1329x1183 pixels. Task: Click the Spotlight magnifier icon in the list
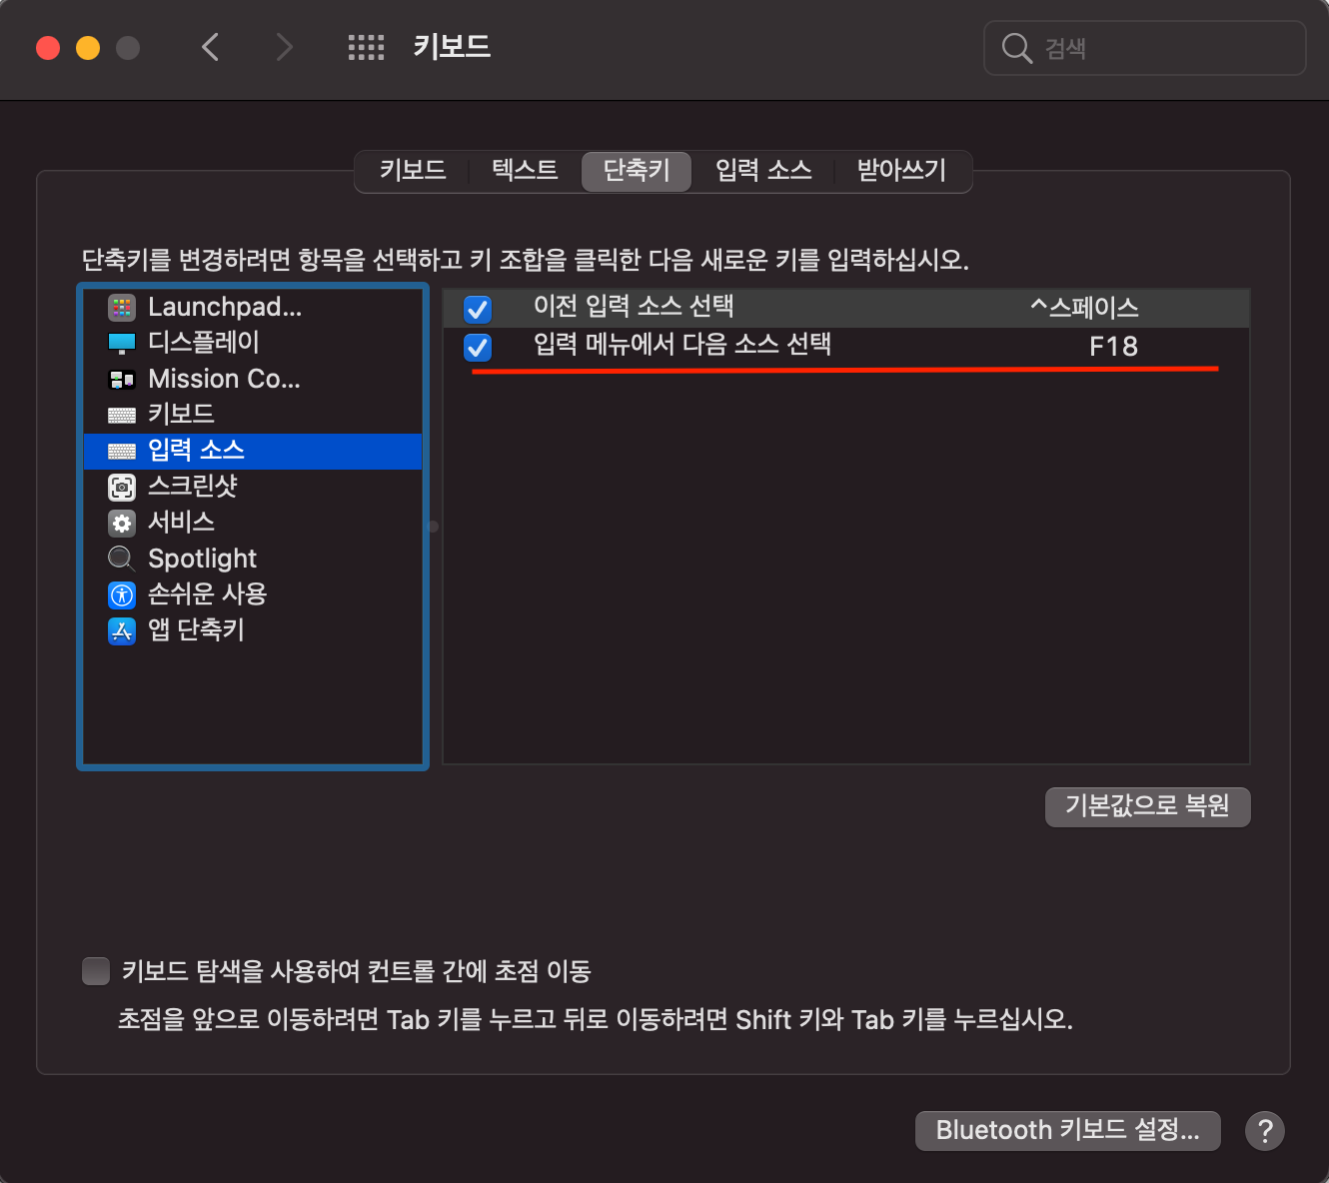122,559
